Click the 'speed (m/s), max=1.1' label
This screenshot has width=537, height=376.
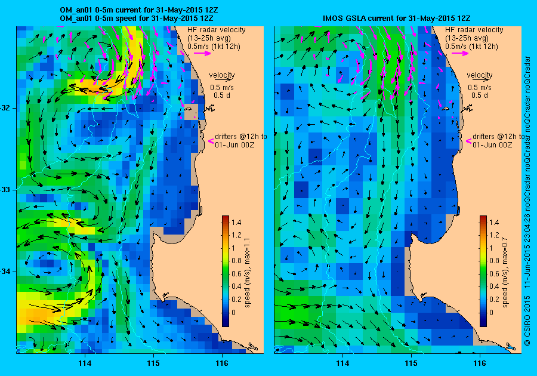point(247,273)
